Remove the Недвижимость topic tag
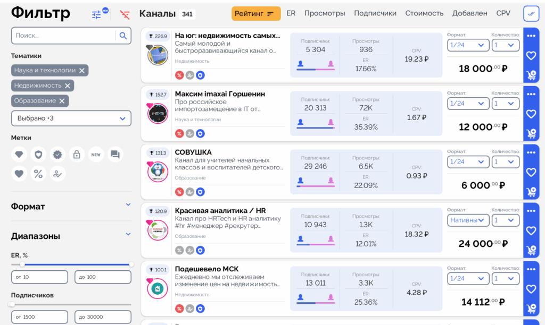 68,85
